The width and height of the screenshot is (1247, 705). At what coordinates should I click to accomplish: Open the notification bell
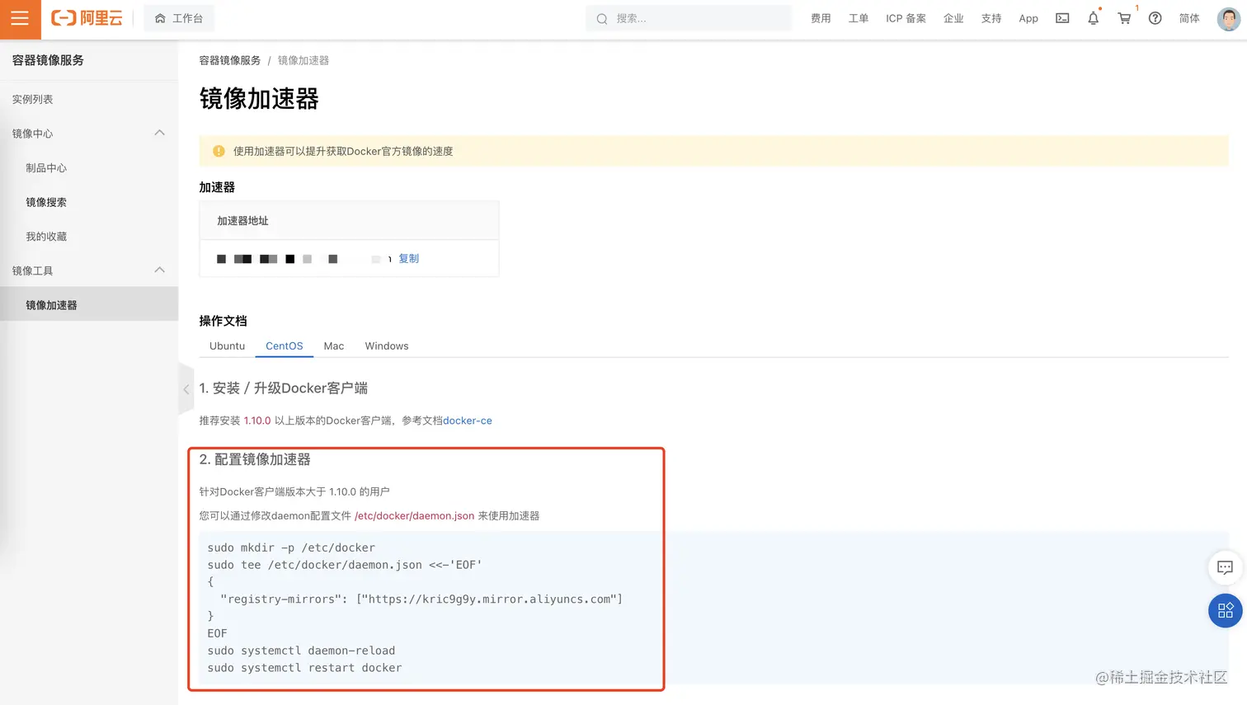point(1093,18)
